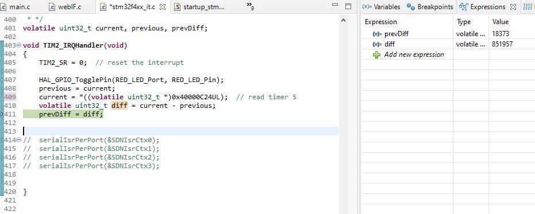This screenshot has width=535, height=214.
Task: Click the Type column header
Action: click(x=464, y=22)
